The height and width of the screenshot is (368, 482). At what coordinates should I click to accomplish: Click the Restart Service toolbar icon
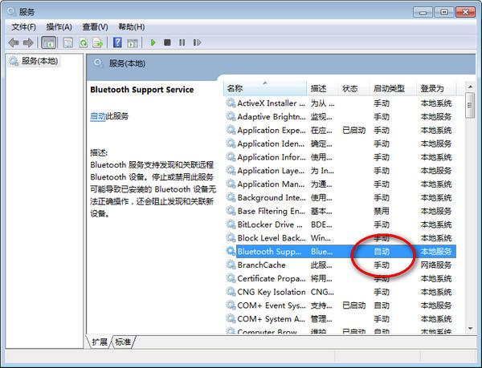tap(198, 42)
